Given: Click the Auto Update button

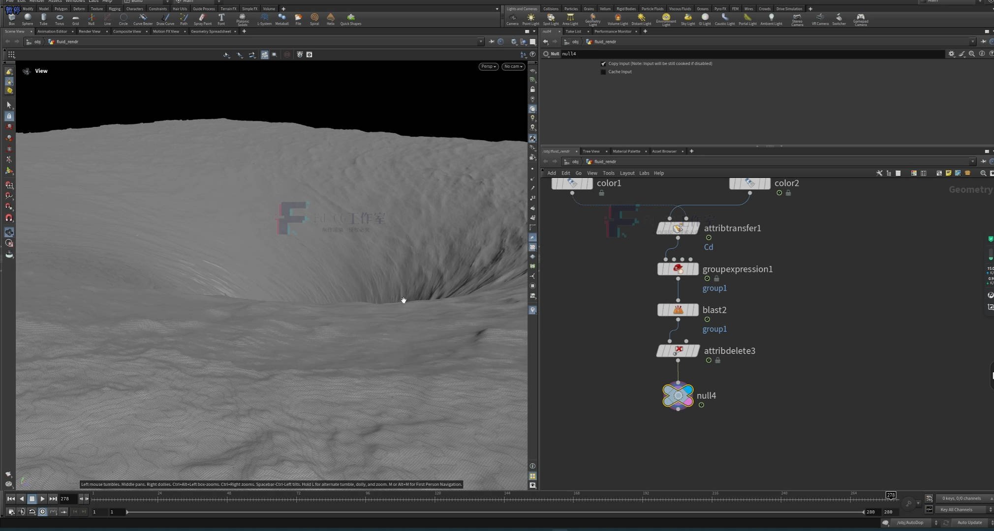Looking at the screenshot, I should coord(969,523).
